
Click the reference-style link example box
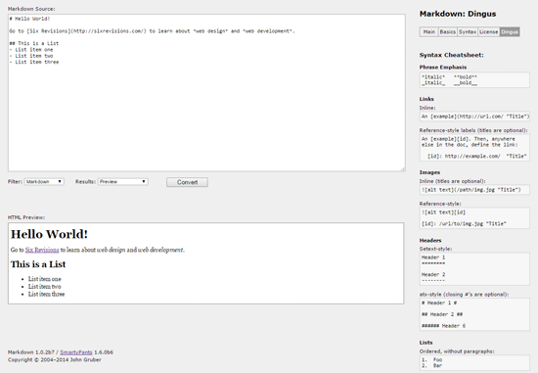(x=474, y=148)
